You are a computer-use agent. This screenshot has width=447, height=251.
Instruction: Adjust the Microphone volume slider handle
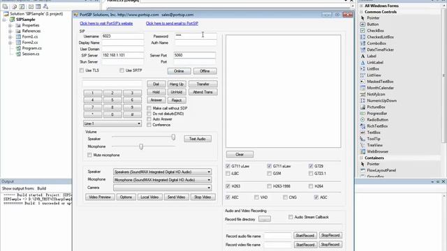click(141, 146)
